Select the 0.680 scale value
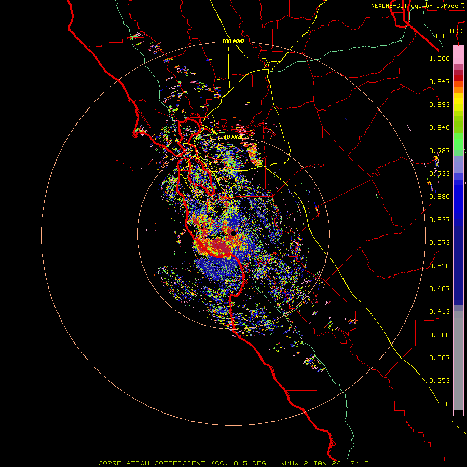Image resolution: width=467 pixels, height=467 pixels. pyautogui.click(x=439, y=197)
